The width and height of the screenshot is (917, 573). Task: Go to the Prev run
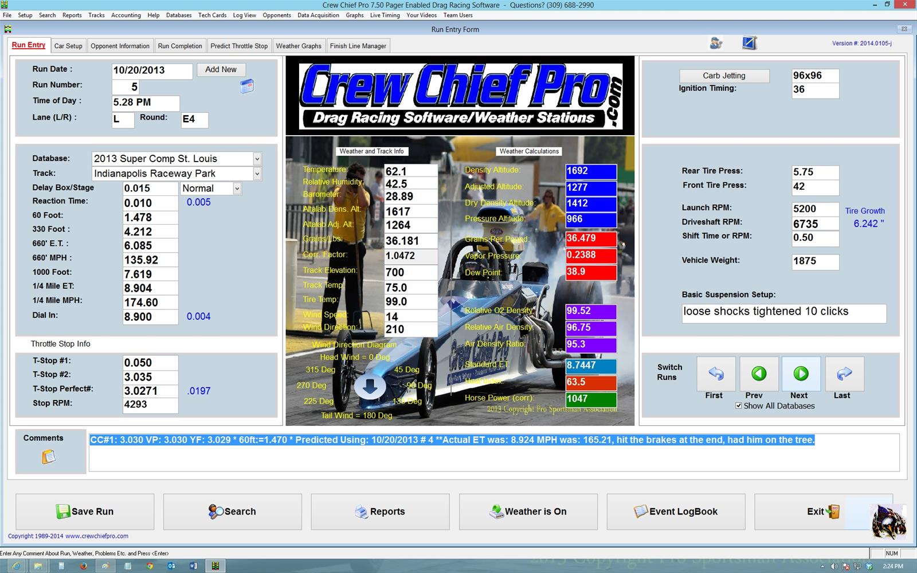[x=759, y=374]
